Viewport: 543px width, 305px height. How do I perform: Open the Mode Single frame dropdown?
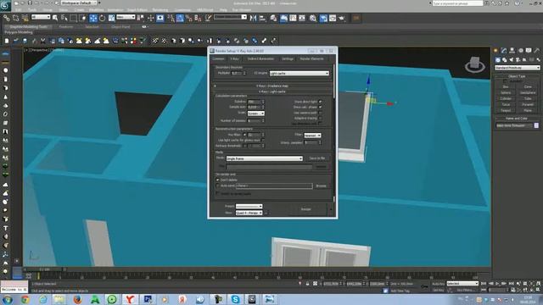click(x=264, y=158)
